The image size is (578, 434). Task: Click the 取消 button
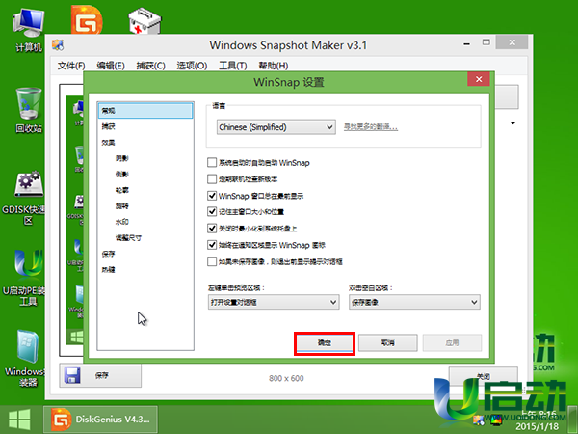coord(388,342)
